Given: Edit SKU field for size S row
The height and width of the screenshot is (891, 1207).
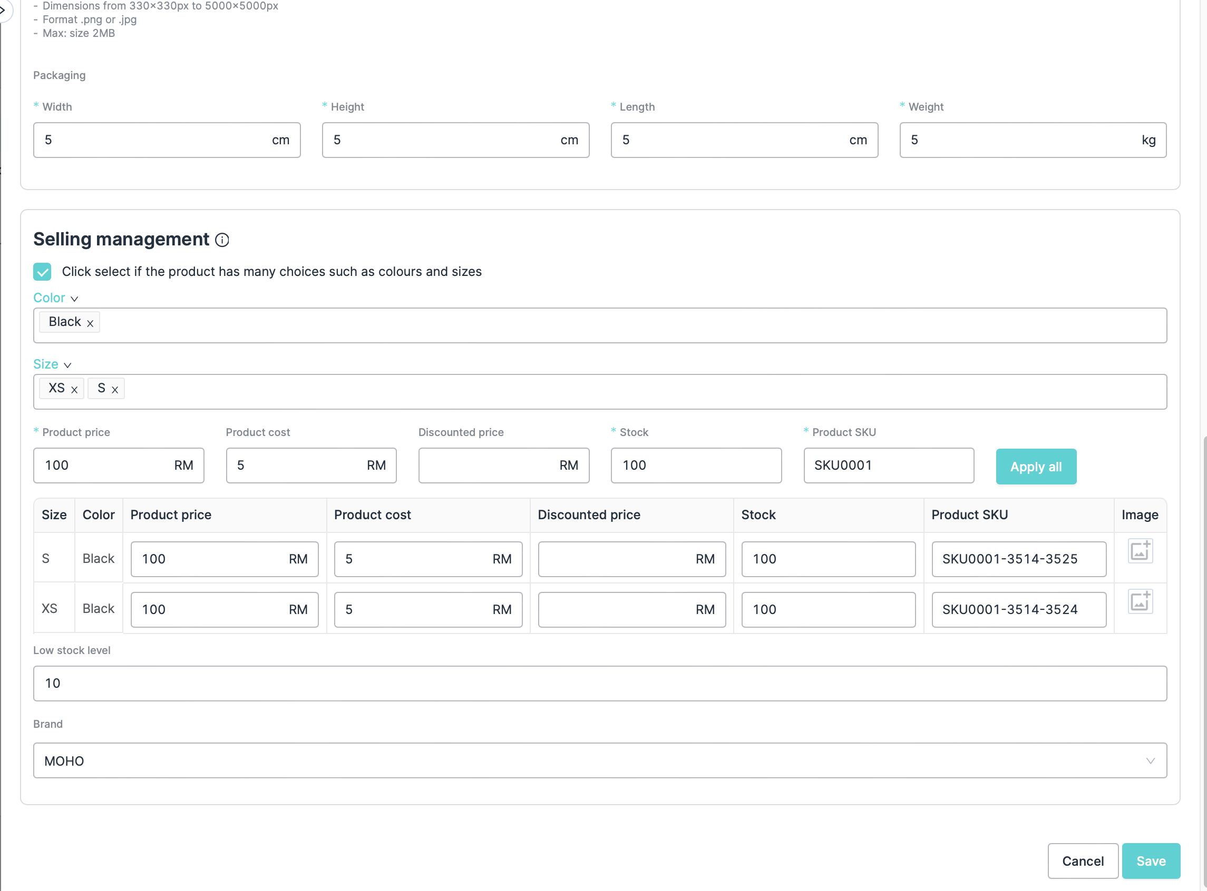Looking at the screenshot, I should pos(1018,559).
